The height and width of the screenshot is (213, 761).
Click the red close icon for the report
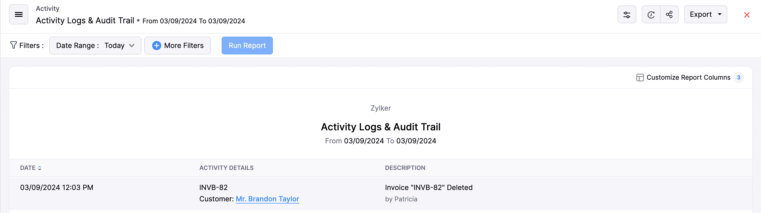point(747,15)
